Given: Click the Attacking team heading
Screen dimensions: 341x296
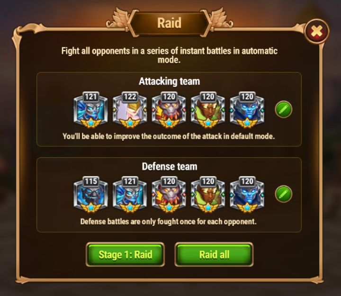Looking at the screenshot, I should pos(170,81).
